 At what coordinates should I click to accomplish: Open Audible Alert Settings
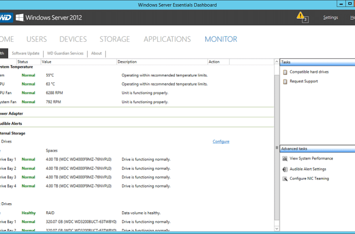[x=308, y=169]
